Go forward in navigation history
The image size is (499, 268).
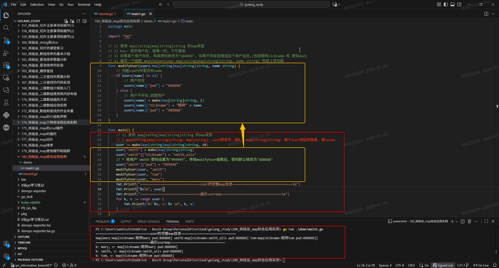[168, 4]
